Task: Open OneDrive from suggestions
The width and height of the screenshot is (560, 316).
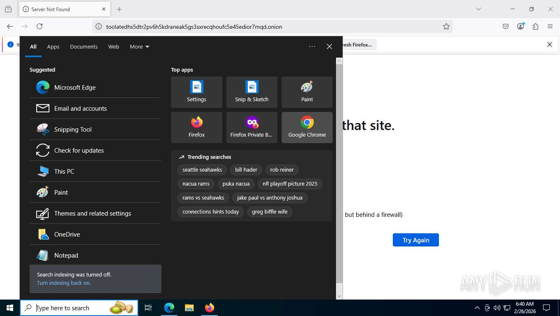Action: point(95,234)
